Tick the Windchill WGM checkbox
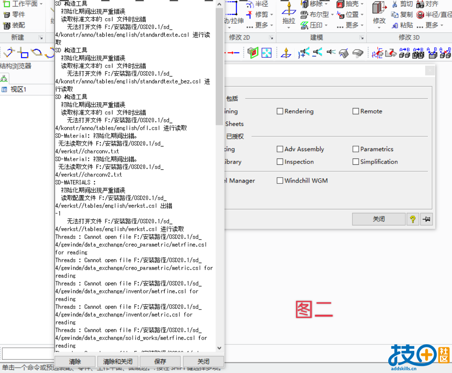 point(280,181)
